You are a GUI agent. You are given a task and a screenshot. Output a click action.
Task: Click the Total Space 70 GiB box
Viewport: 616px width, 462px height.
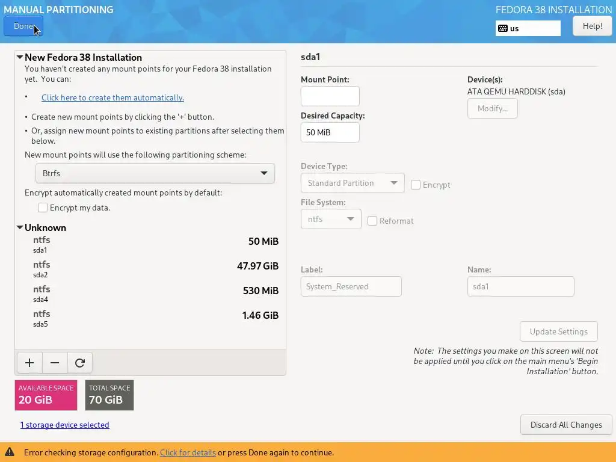(109, 395)
